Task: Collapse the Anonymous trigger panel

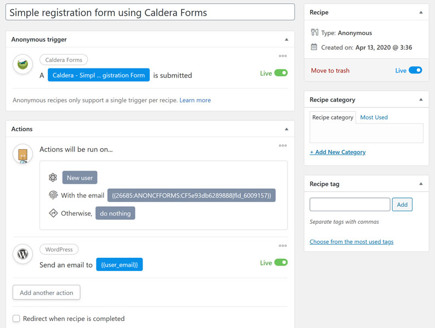Action: click(x=286, y=39)
